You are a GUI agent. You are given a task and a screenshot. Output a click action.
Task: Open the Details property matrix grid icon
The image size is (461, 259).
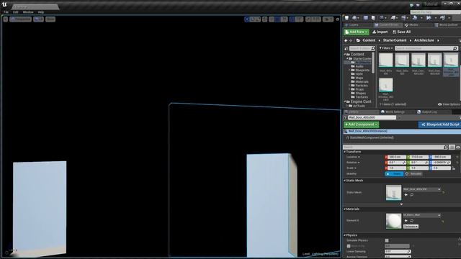(452, 147)
